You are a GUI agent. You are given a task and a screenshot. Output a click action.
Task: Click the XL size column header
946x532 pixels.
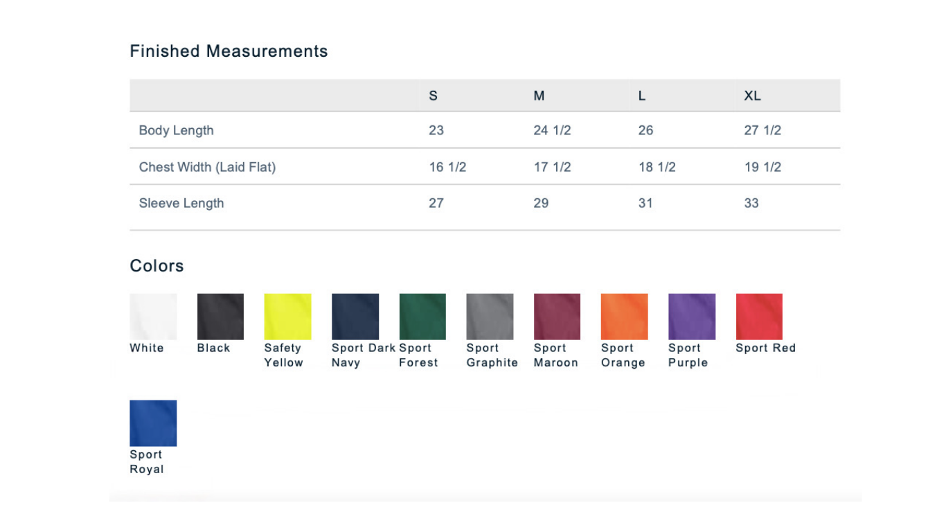[x=752, y=96]
